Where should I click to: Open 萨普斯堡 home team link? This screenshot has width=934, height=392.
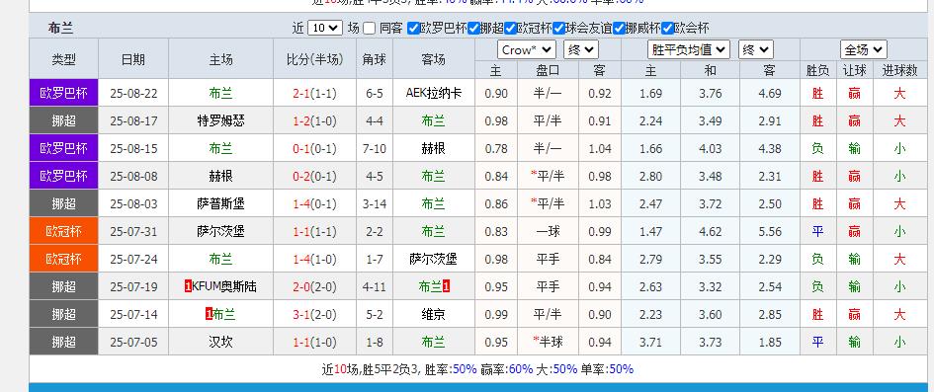click(221, 204)
